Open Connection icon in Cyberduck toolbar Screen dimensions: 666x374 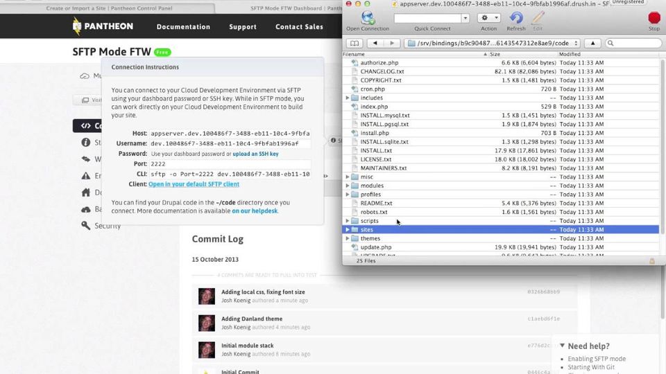[x=368, y=18]
